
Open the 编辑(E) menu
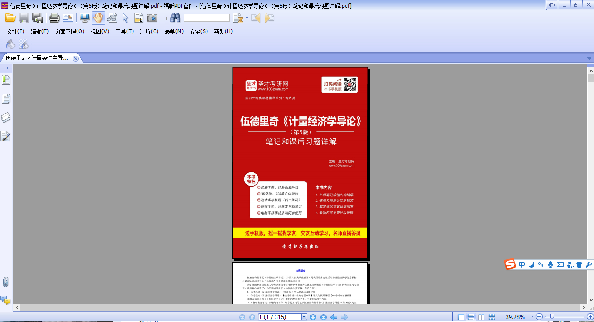coord(40,31)
